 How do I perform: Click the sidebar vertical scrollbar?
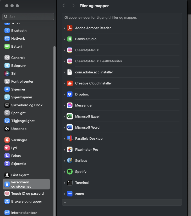(54, 131)
